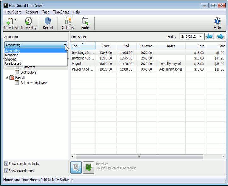Select Accounting in the accounts list
Viewport: 228px width, 186px height.
click(x=36, y=51)
